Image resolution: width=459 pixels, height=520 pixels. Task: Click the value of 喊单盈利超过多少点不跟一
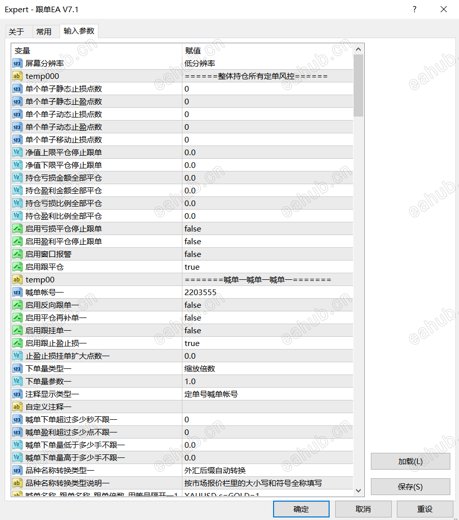[x=267, y=432]
